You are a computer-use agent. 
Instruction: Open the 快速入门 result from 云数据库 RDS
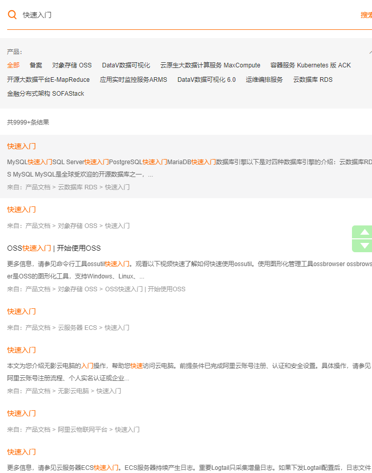[x=22, y=146]
